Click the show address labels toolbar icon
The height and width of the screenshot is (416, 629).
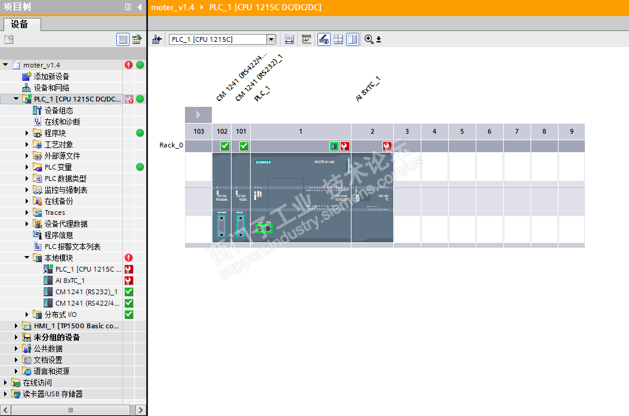[289, 39]
